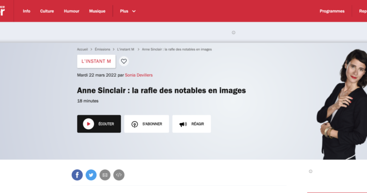This screenshot has height=193, width=367.
Task: Toggle the heart favorite icon
Action: 124,61
